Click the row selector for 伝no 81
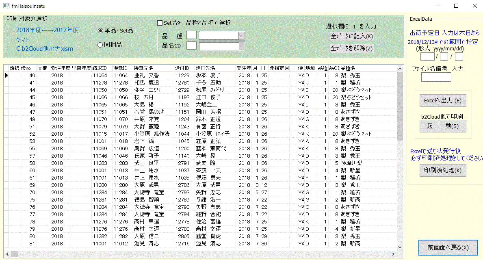This screenshot has width=483, height=260. tap(6, 244)
